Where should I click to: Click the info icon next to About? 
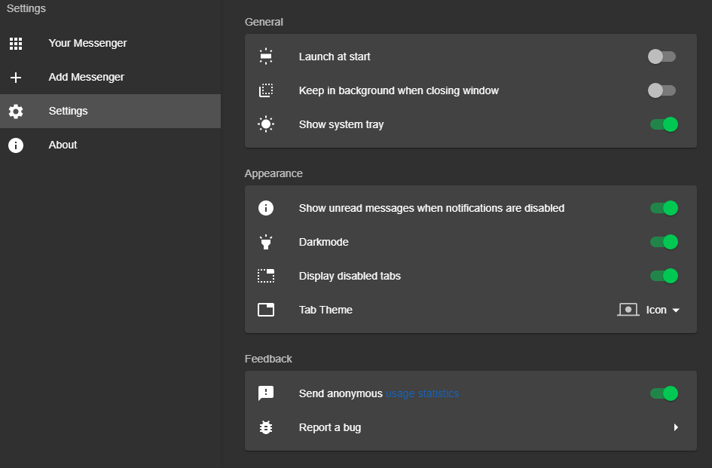[x=16, y=145]
